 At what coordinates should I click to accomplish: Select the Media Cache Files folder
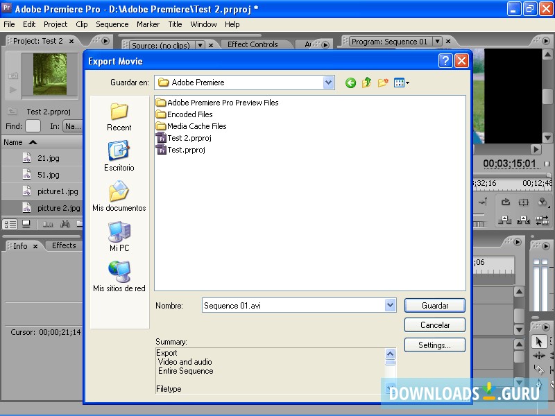(x=191, y=126)
